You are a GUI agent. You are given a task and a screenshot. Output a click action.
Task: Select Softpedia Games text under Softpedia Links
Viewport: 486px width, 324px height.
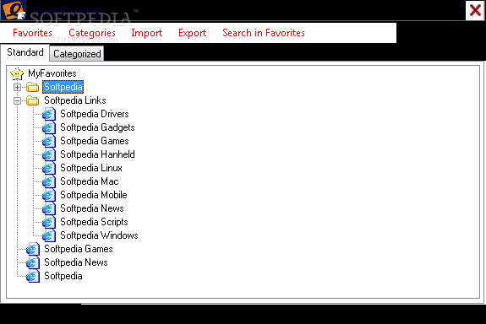click(95, 141)
